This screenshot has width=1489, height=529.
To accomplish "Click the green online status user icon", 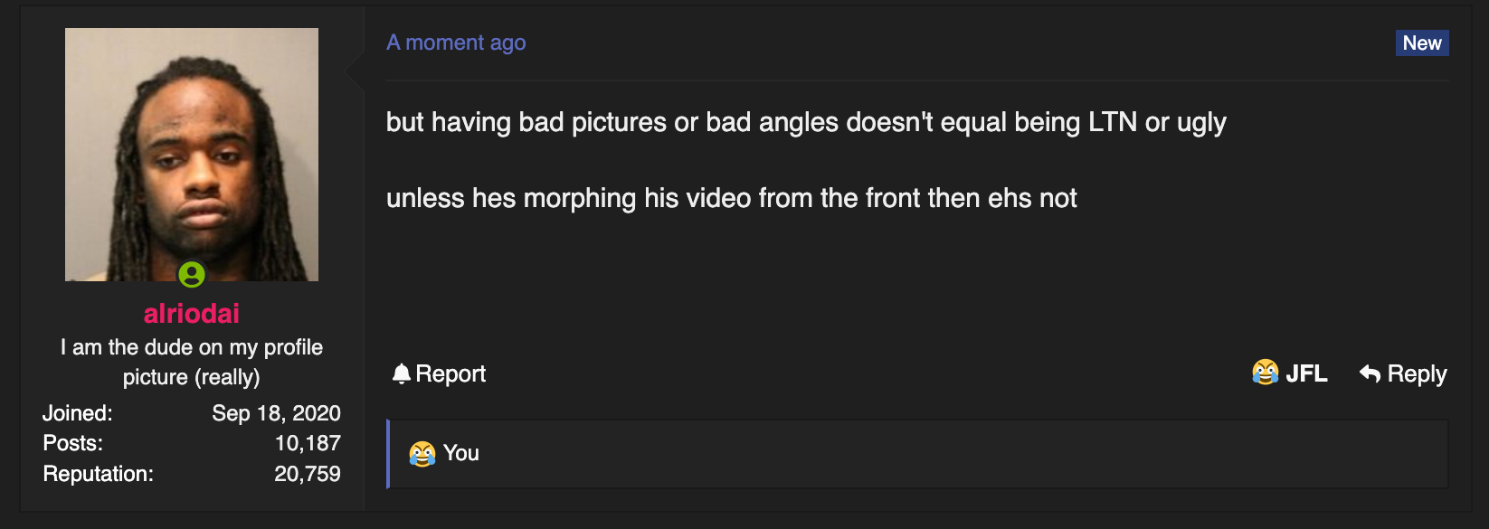I will click(x=192, y=274).
